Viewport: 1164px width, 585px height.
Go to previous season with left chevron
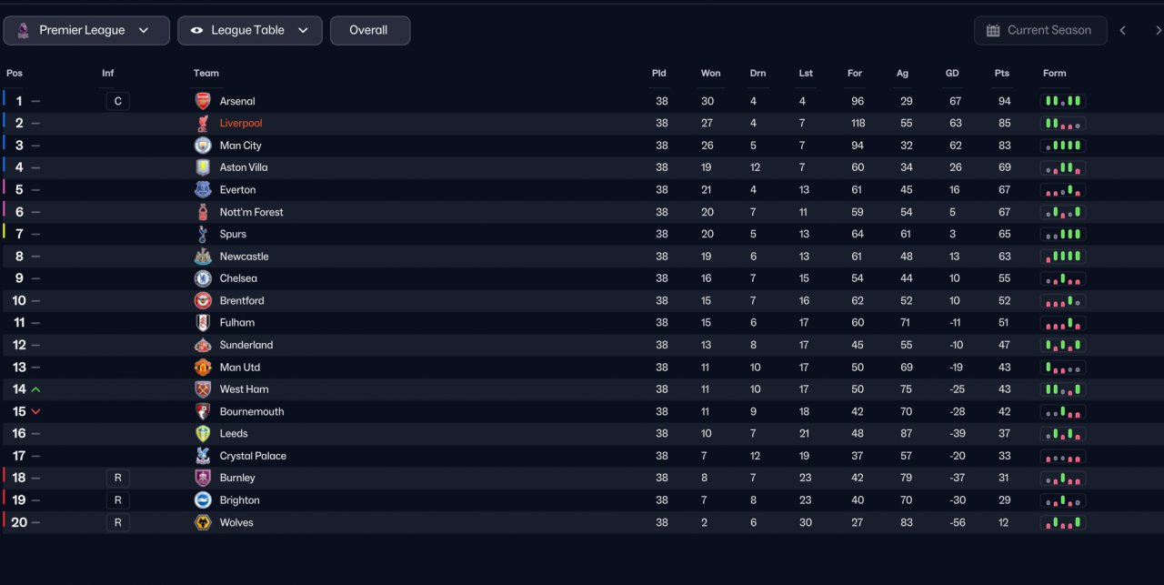[x=1123, y=30]
